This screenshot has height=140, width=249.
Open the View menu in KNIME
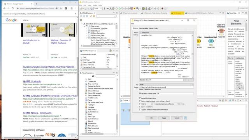(89, 5)
